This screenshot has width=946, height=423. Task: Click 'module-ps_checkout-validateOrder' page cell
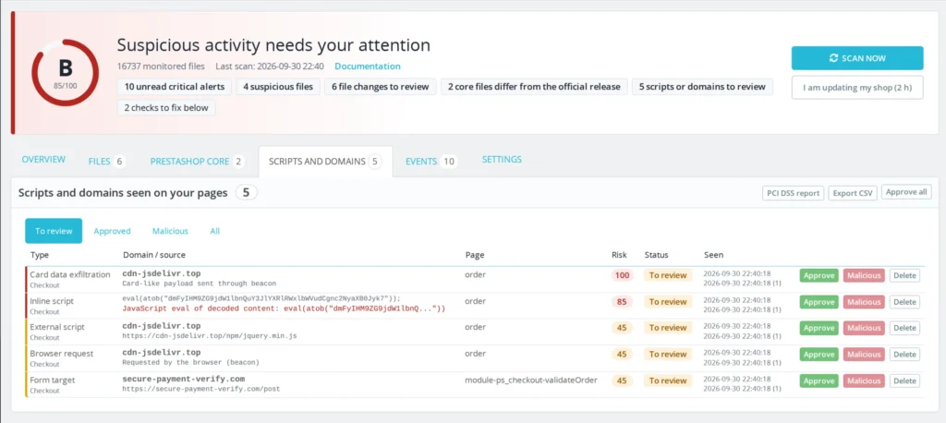coord(531,381)
